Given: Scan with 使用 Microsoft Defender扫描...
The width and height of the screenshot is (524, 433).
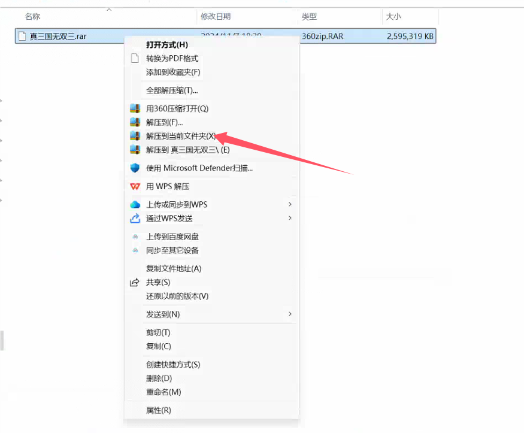Looking at the screenshot, I should tap(199, 168).
